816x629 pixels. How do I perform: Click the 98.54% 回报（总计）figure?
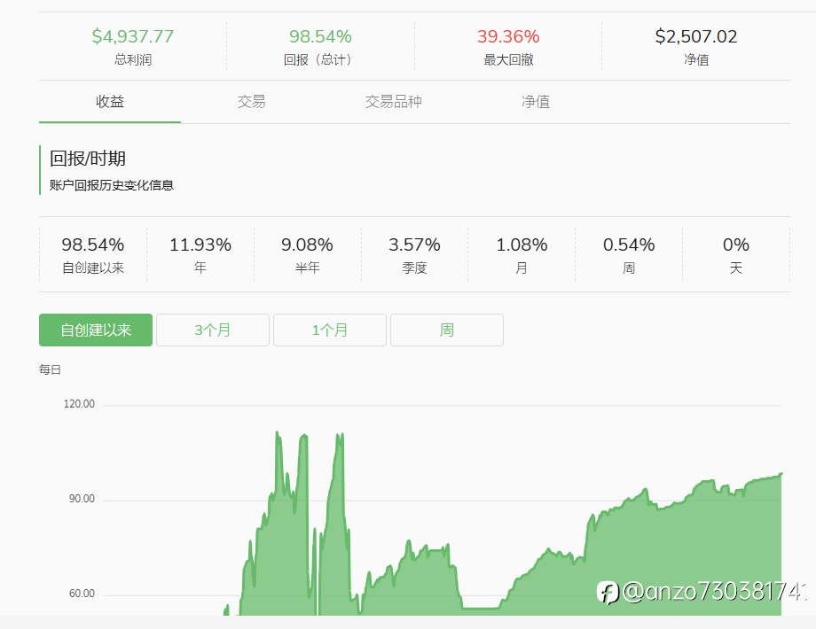click(x=320, y=37)
